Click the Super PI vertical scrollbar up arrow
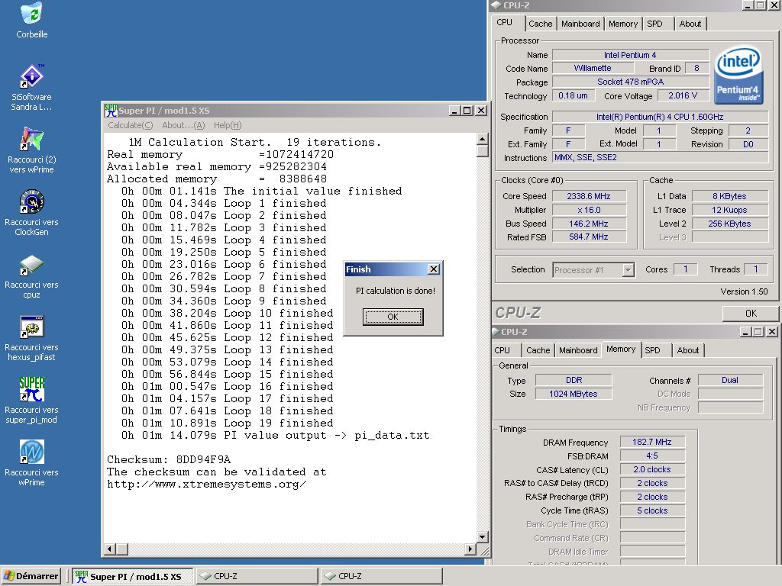Image resolution: width=782 pixels, height=586 pixels. [483, 139]
